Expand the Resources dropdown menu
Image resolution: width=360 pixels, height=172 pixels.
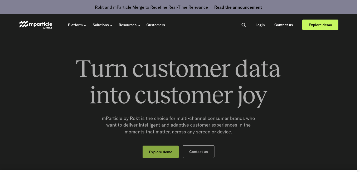coord(129,25)
